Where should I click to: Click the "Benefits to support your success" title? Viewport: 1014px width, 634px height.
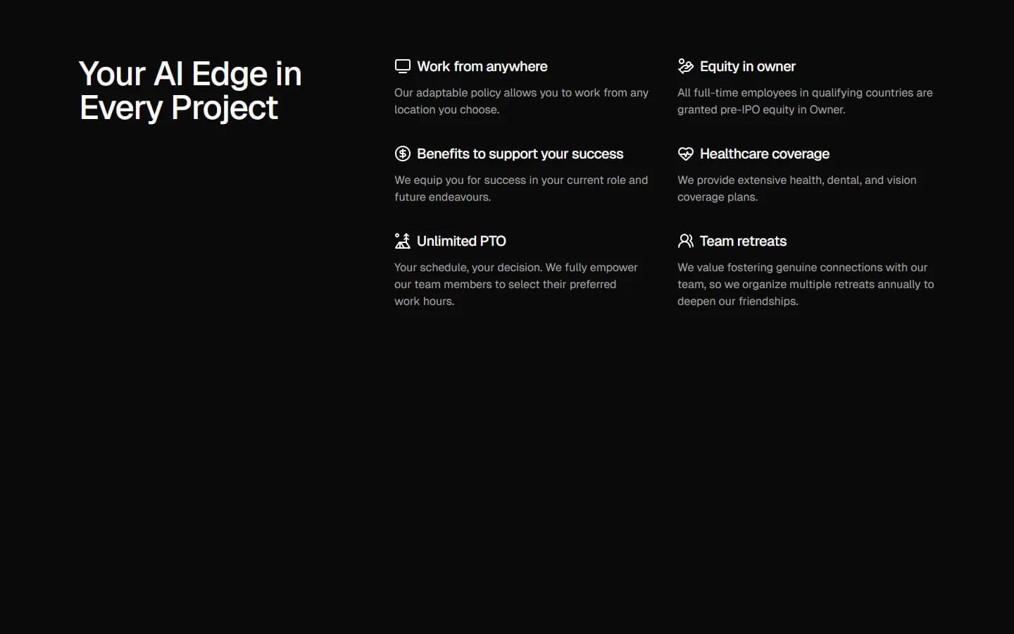[520, 154]
